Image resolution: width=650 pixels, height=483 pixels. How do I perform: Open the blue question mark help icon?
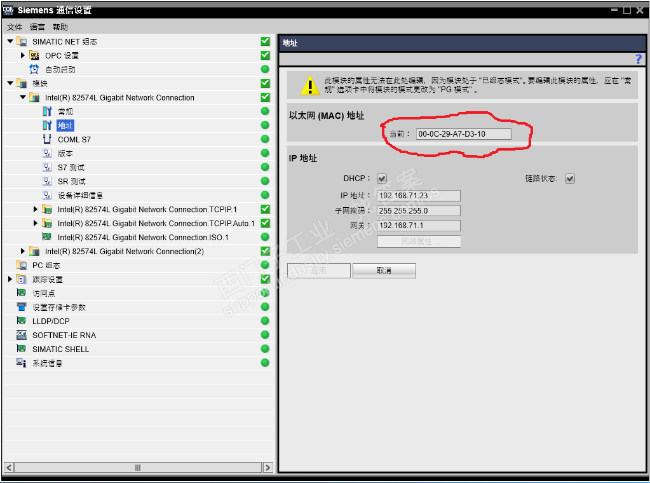[639, 59]
